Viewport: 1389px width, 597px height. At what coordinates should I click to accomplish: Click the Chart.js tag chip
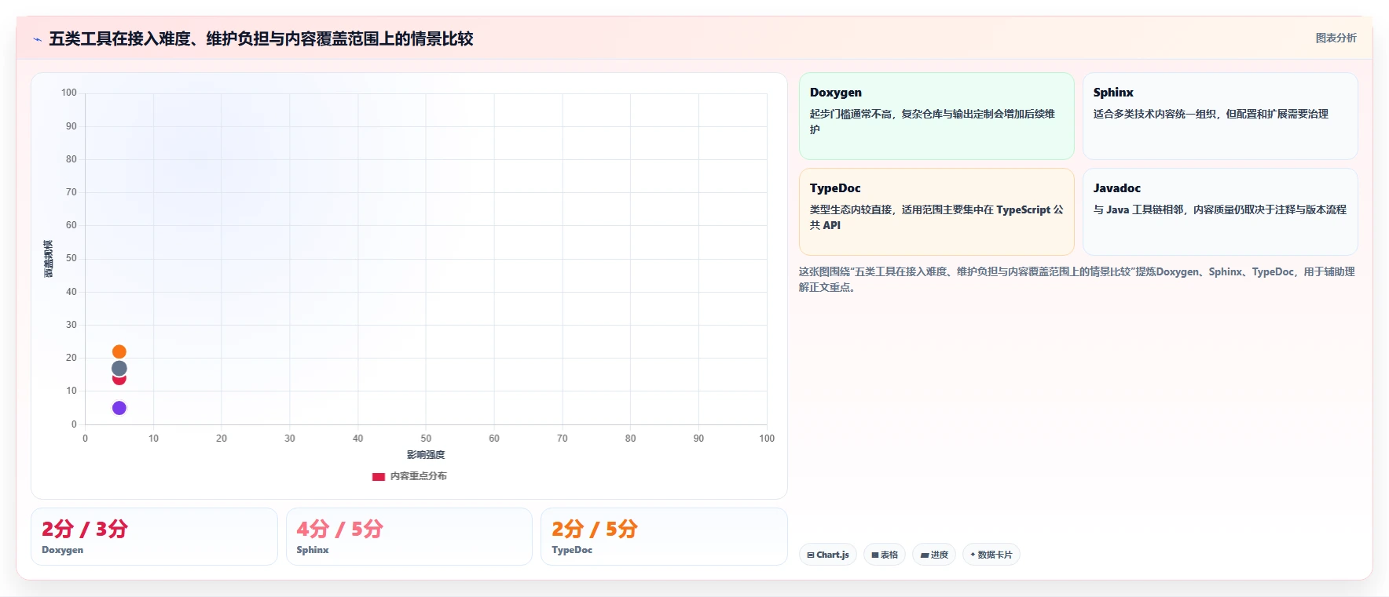click(828, 555)
